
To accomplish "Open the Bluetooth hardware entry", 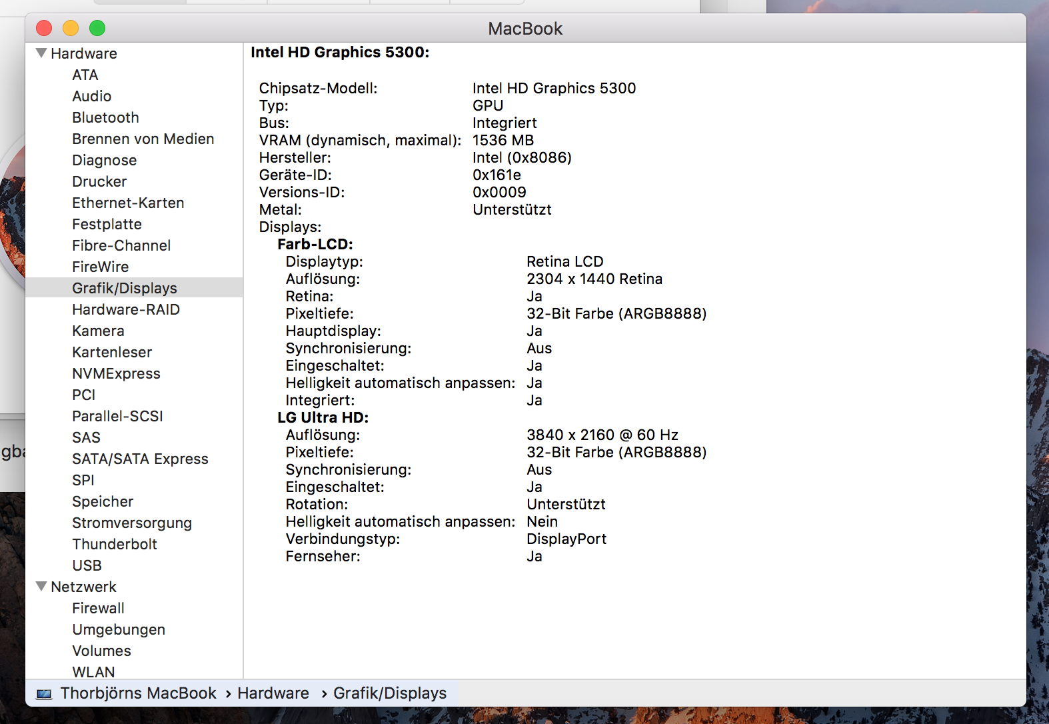I will 106,117.
